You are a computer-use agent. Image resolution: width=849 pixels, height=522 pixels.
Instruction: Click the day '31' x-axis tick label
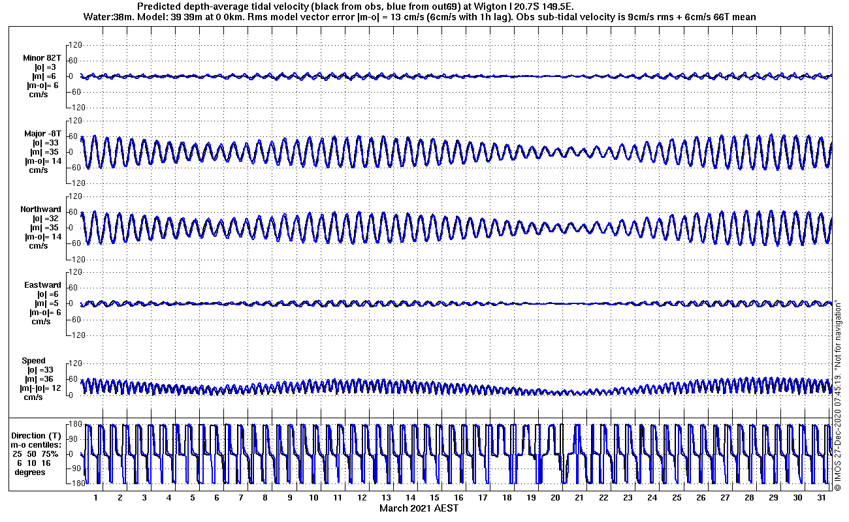point(822,498)
